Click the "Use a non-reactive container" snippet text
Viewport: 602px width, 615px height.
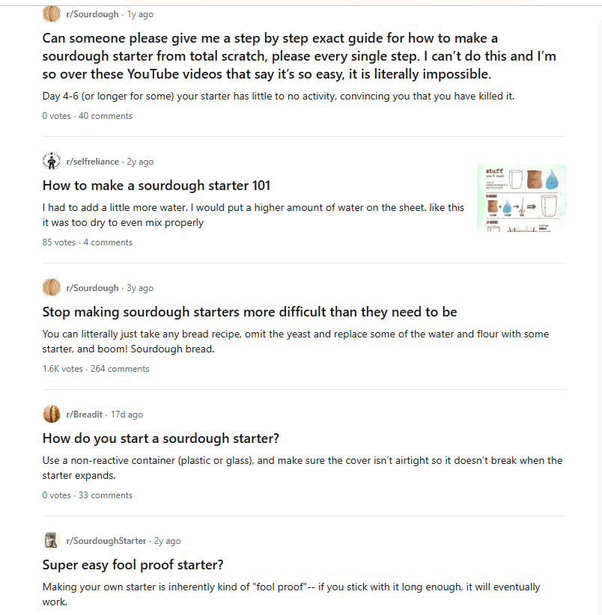[302, 468]
